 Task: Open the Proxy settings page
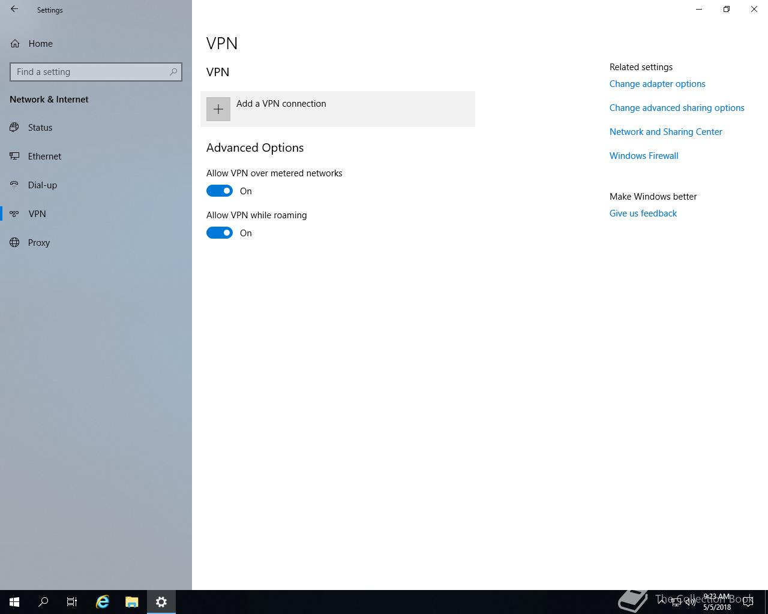(x=96, y=243)
